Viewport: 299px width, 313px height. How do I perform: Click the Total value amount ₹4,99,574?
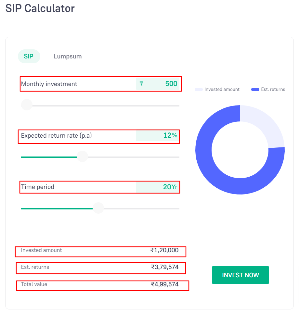point(164,284)
